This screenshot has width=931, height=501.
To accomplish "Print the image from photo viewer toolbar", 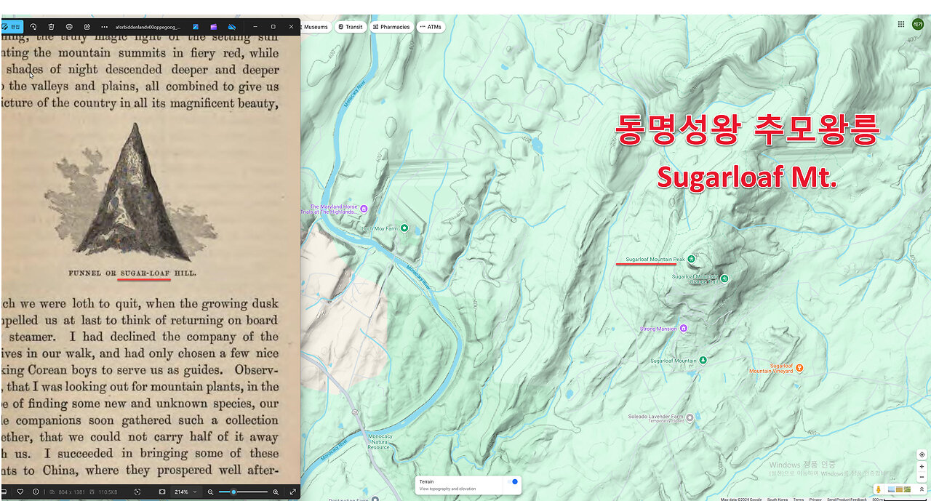I will click(x=68, y=27).
